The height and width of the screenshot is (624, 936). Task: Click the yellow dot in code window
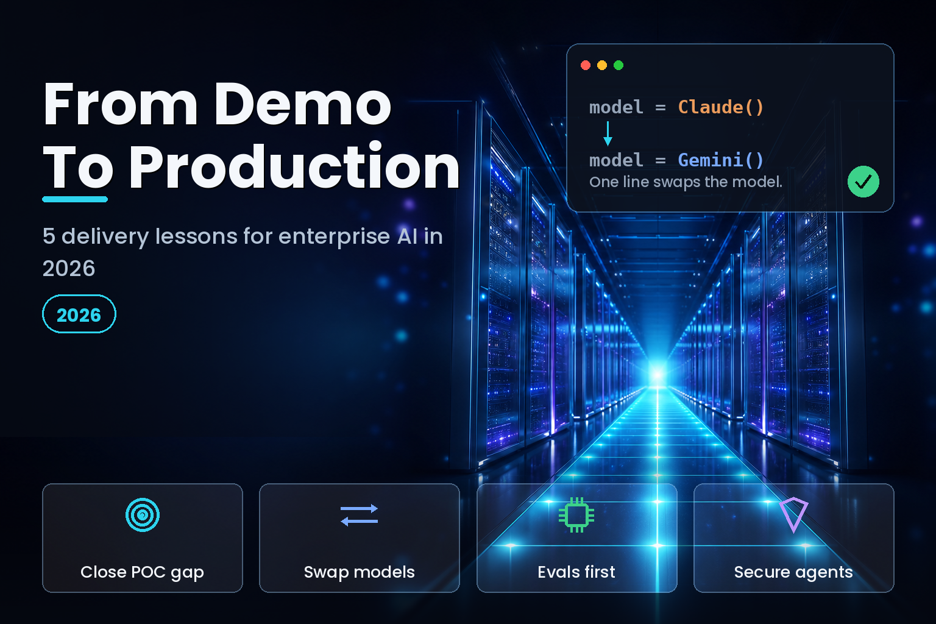coord(602,65)
